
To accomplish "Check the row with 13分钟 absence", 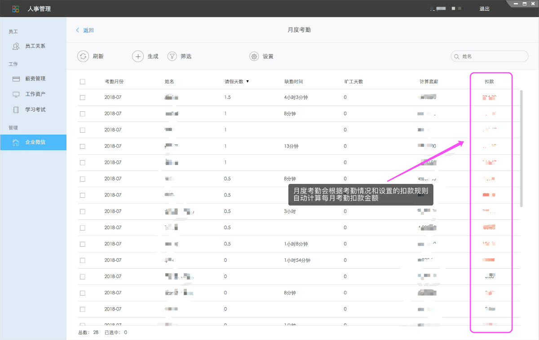I will [x=83, y=146].
